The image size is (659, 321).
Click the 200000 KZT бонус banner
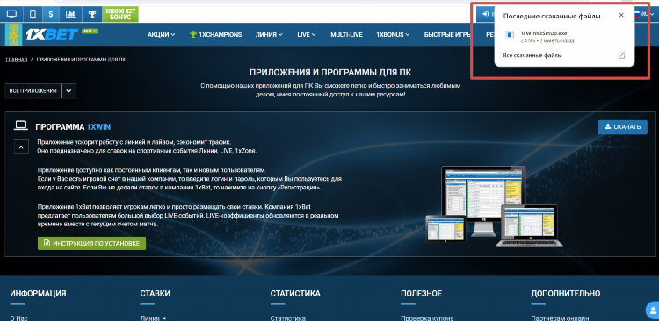pos(120,14)
